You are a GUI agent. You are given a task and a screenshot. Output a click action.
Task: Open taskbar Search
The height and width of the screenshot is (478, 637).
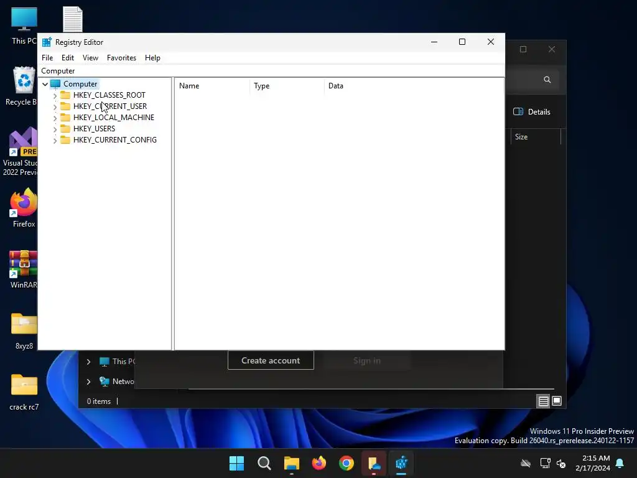(x=264, y=463)
